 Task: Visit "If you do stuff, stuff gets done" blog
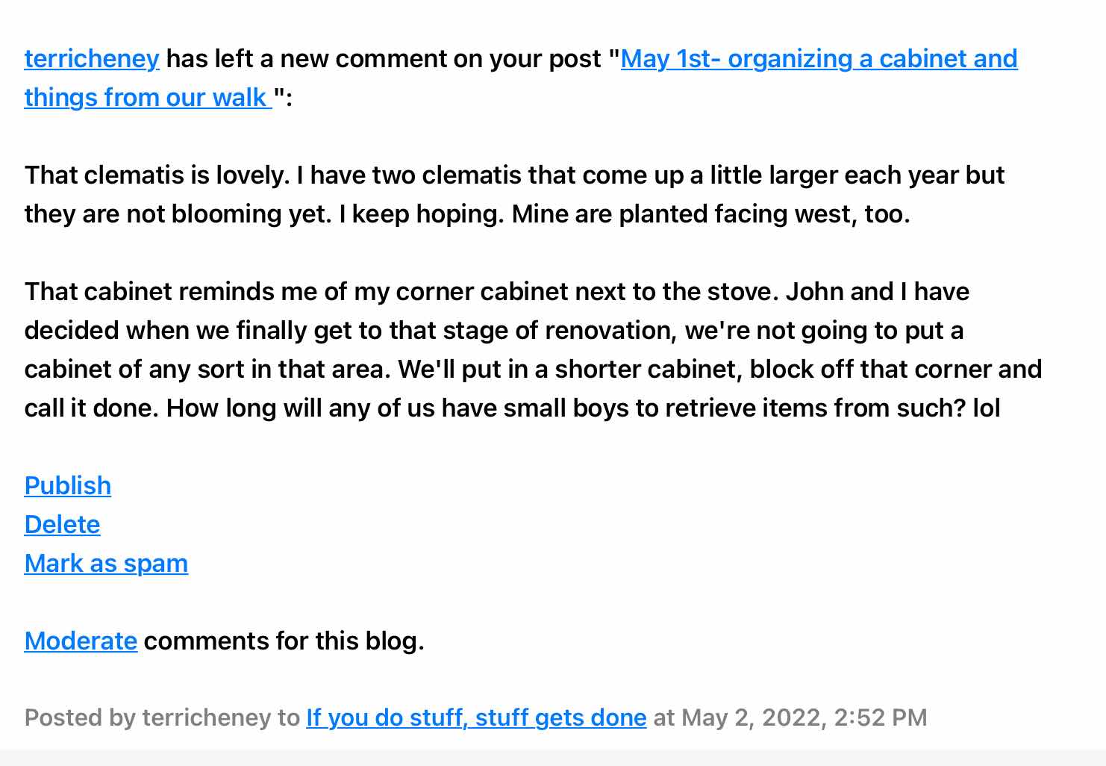tap(476, 718)
